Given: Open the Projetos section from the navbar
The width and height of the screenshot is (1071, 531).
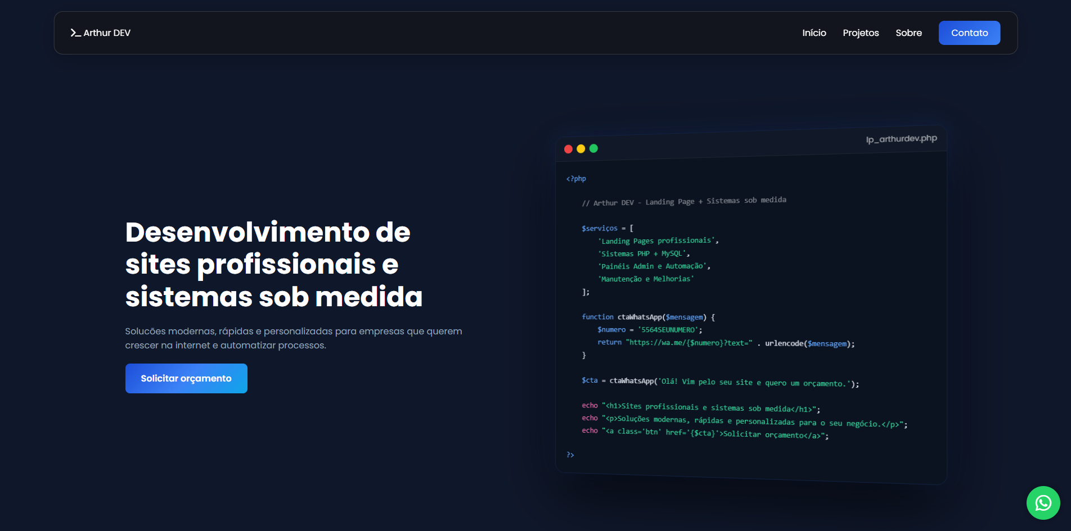Looking at the screenshot, I should tap(861, 33).
